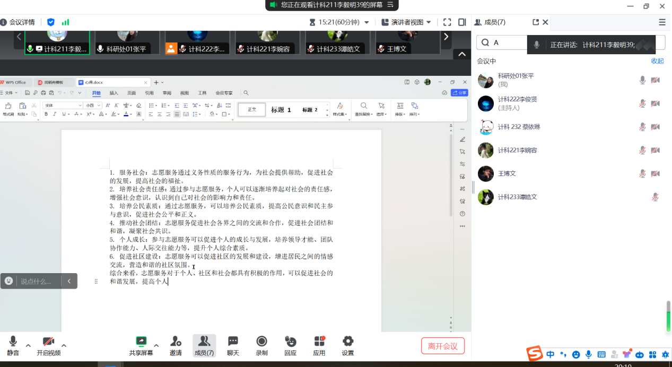Open the Reactions (回应) icon
Viewport: 672px width, 367px height.
click(x=290, y=342)
